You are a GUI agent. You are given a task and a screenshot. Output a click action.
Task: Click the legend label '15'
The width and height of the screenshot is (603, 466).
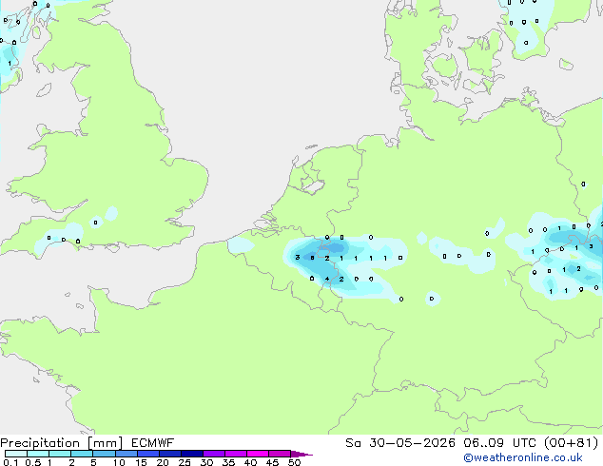(141, 462)
